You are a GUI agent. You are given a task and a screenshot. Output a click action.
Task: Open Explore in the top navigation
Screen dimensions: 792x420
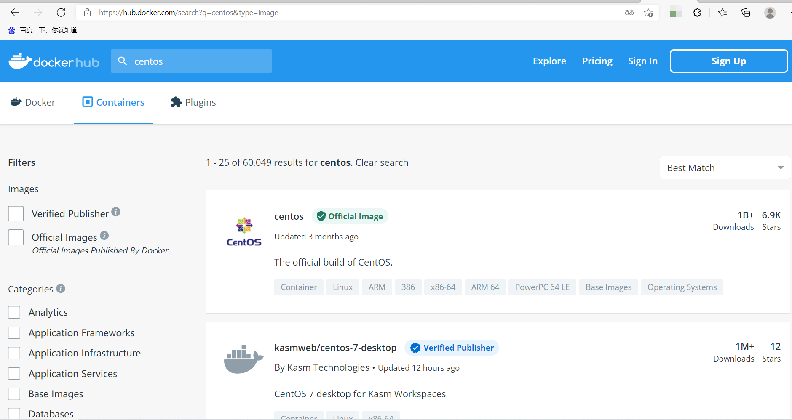549,61
